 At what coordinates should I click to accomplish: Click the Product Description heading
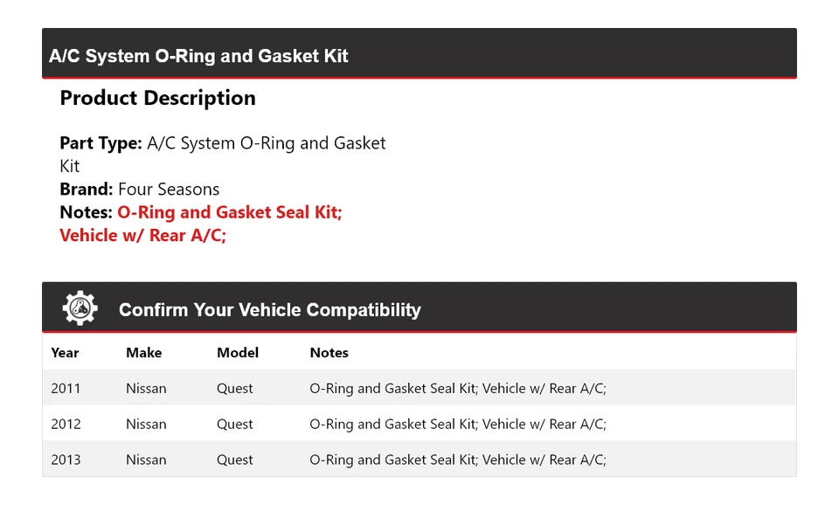157,98
